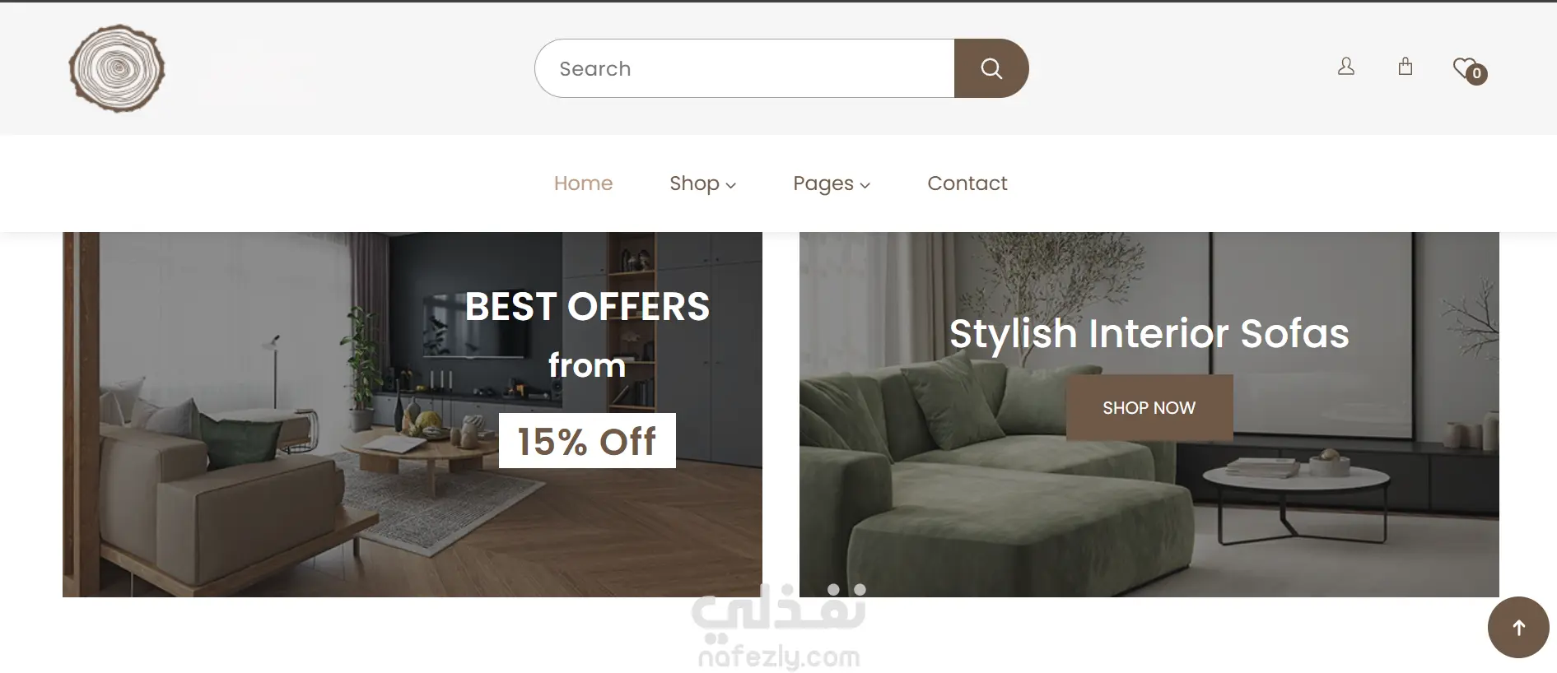Click the 15% Off label

coord(587,441)
